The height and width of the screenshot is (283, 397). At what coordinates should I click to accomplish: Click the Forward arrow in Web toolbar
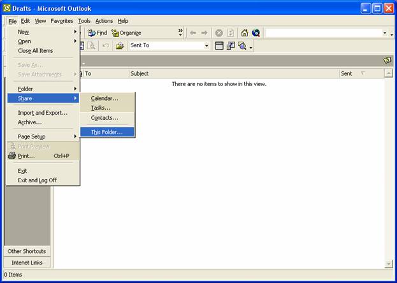coord(205,33)
